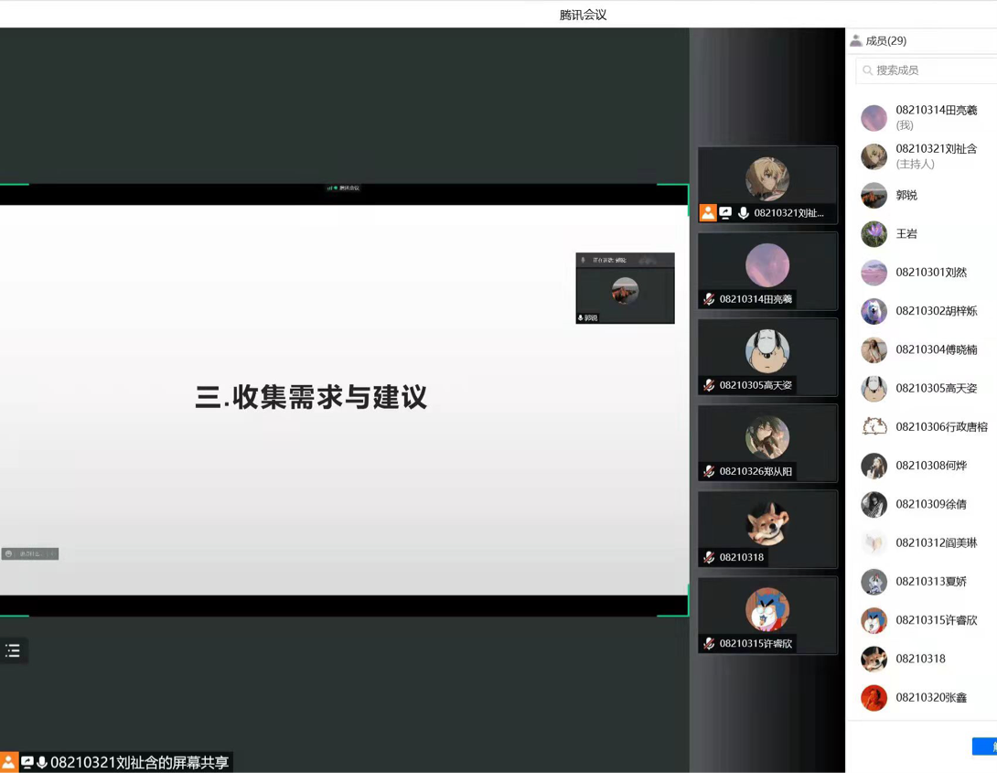This screenshot has width=997, height=773.
Task: Click the muted mic icon on 08210314田亮羲's tile
Action: coord(709,299)
